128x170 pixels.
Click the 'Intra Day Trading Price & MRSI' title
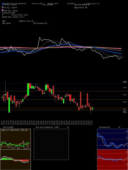click(x=52, y=127)
